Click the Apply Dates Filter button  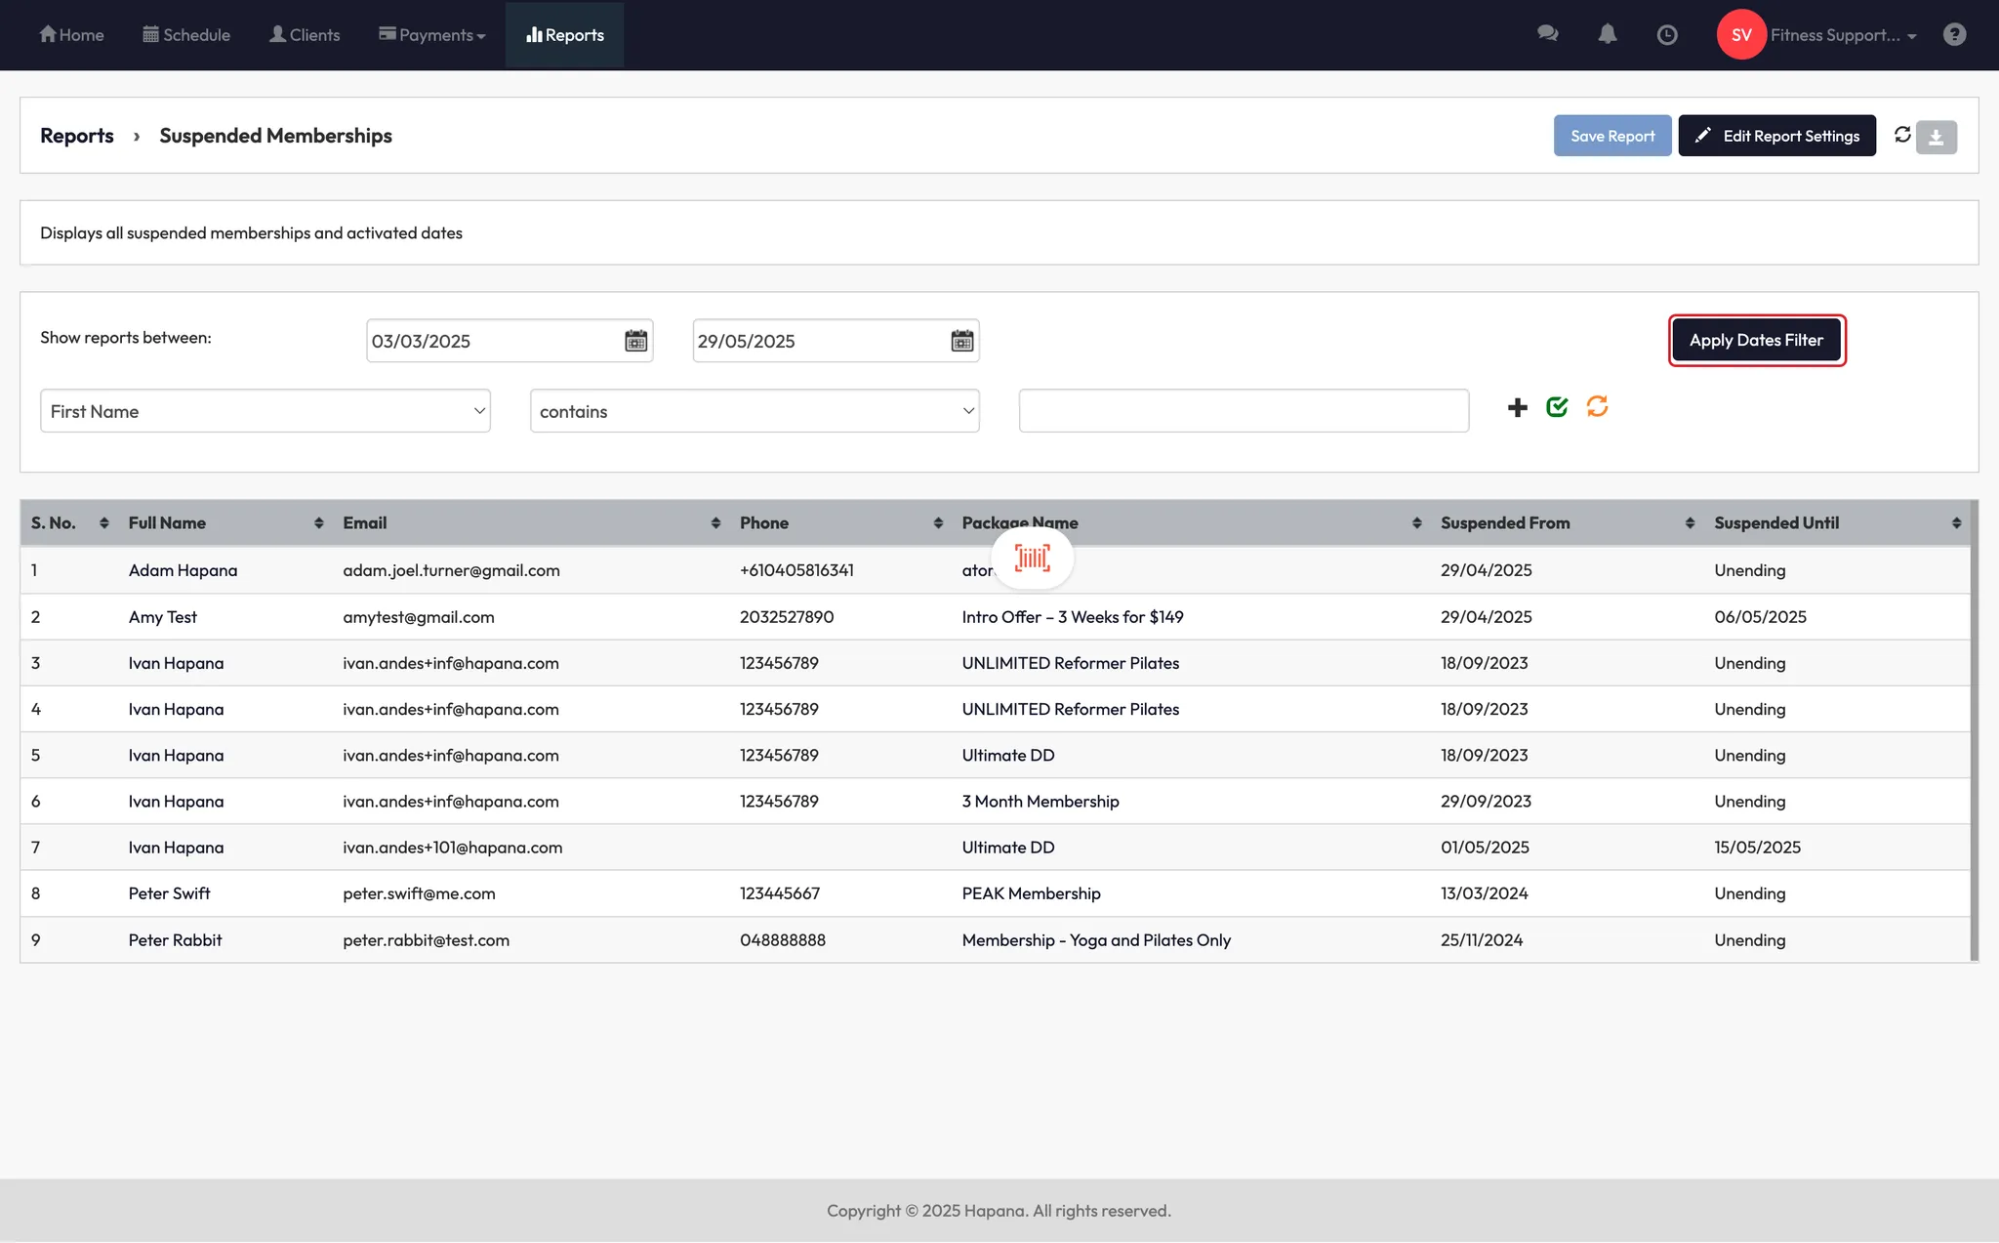pyautogui.click(x=1756, y=340)
